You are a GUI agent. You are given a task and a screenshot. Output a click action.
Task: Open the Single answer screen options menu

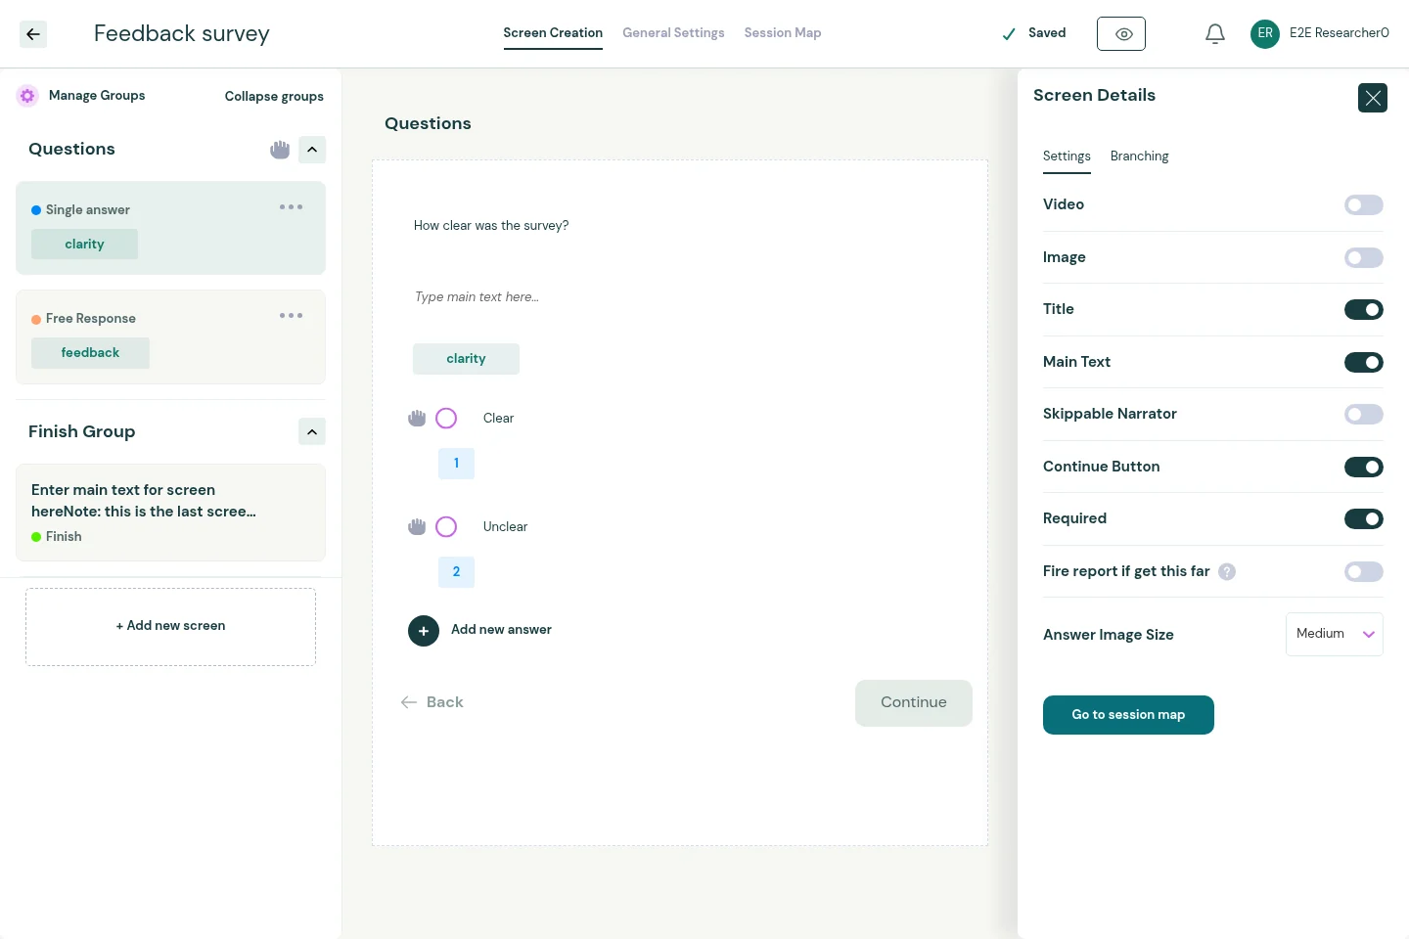[x=291, y=207]
